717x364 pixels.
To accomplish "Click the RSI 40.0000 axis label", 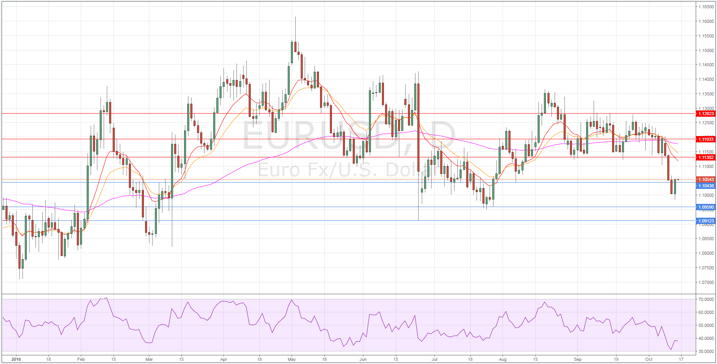I will pyautogui.click(x=706, y=338).
